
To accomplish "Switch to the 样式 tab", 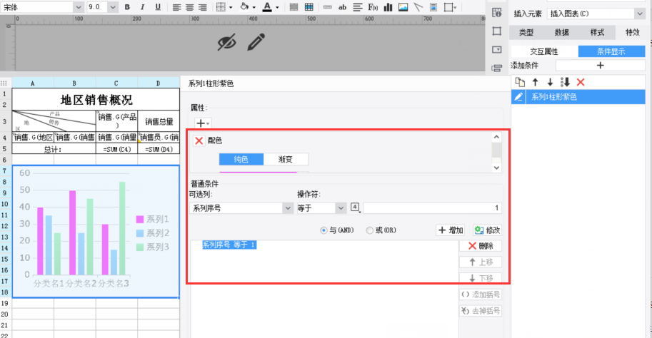I will (597, 32).
